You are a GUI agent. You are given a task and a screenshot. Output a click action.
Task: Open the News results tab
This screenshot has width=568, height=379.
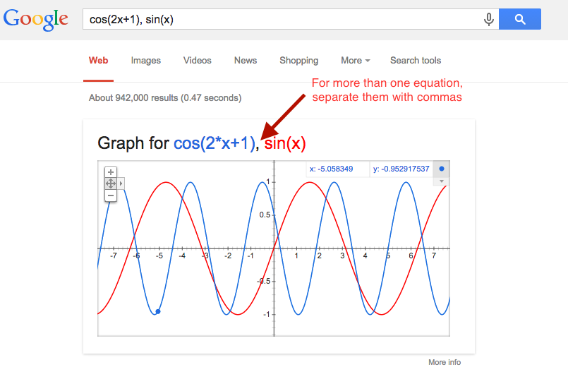coord(246,61)
